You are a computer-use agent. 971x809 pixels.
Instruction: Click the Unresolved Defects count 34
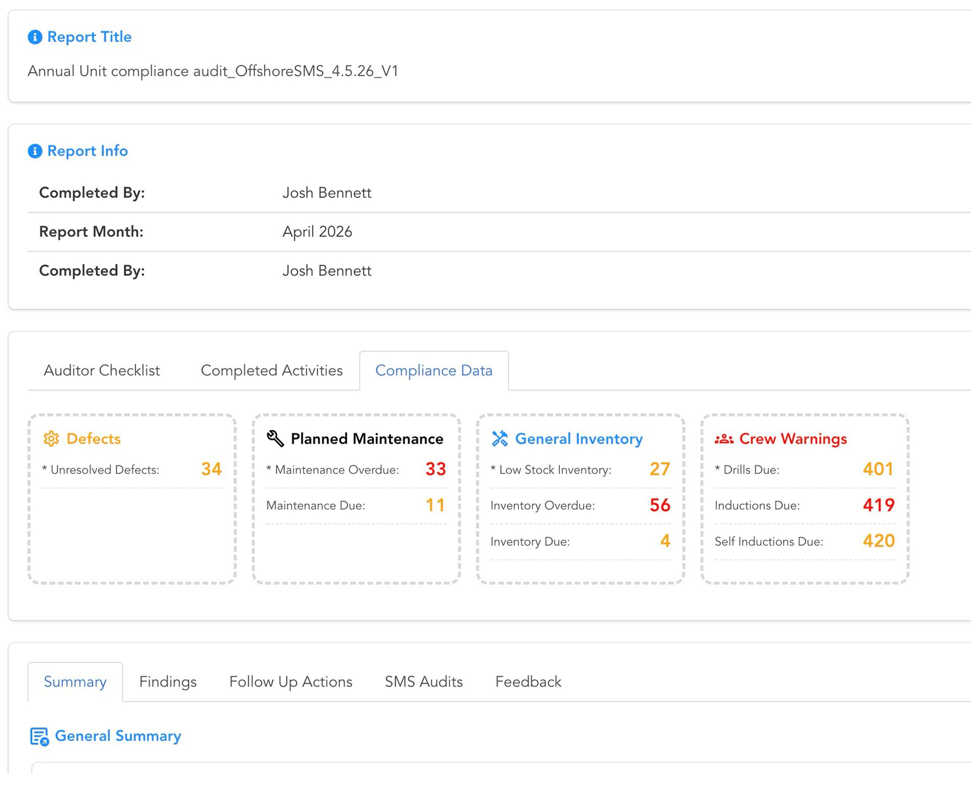pos(211,469)
